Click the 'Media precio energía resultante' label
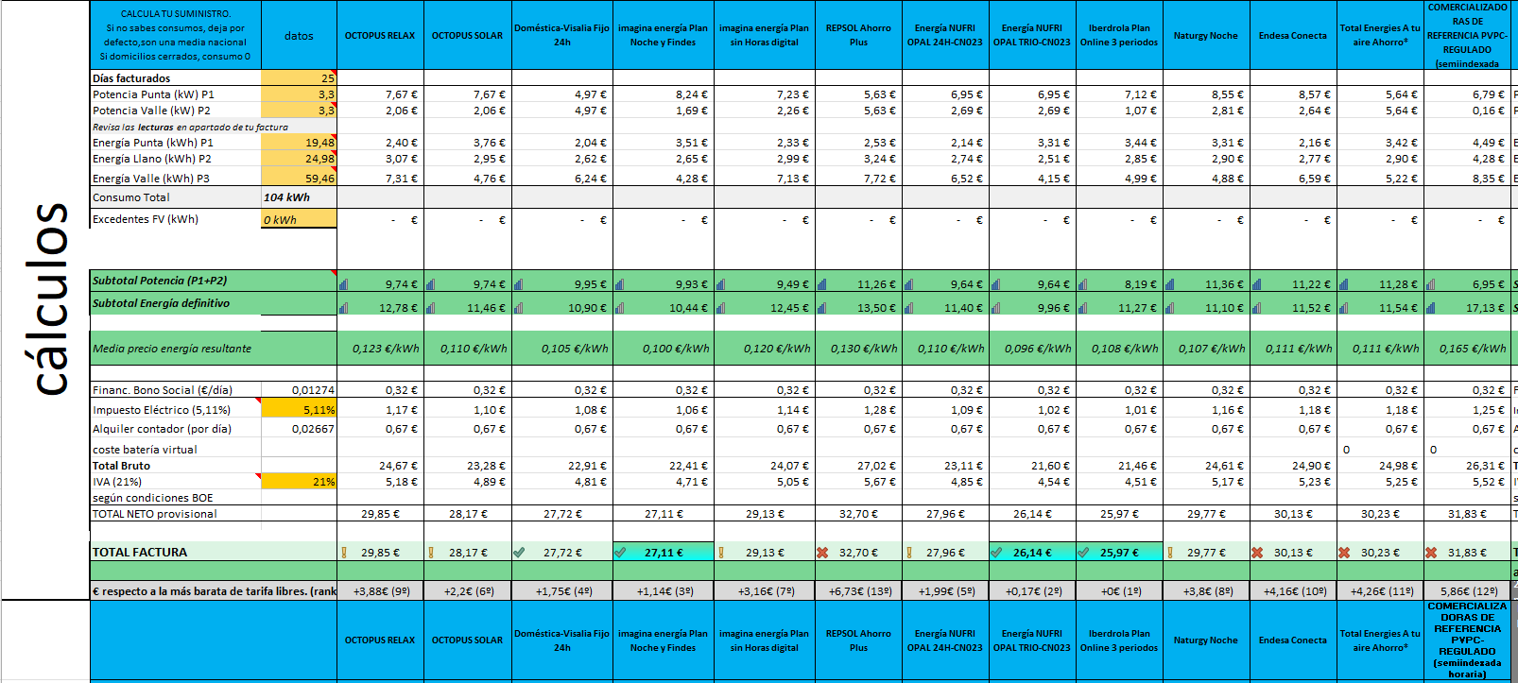The height and width of the screenshot is (683, 1518). pos(172,349)
